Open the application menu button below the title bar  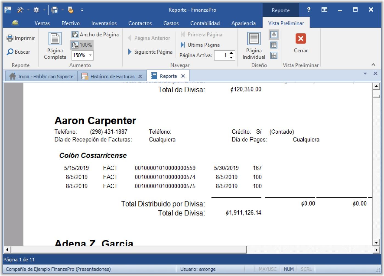click(x=15, y=23)
